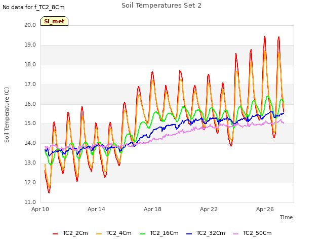Click the 11.0 y-axis tick label

(x=30, y=202)
